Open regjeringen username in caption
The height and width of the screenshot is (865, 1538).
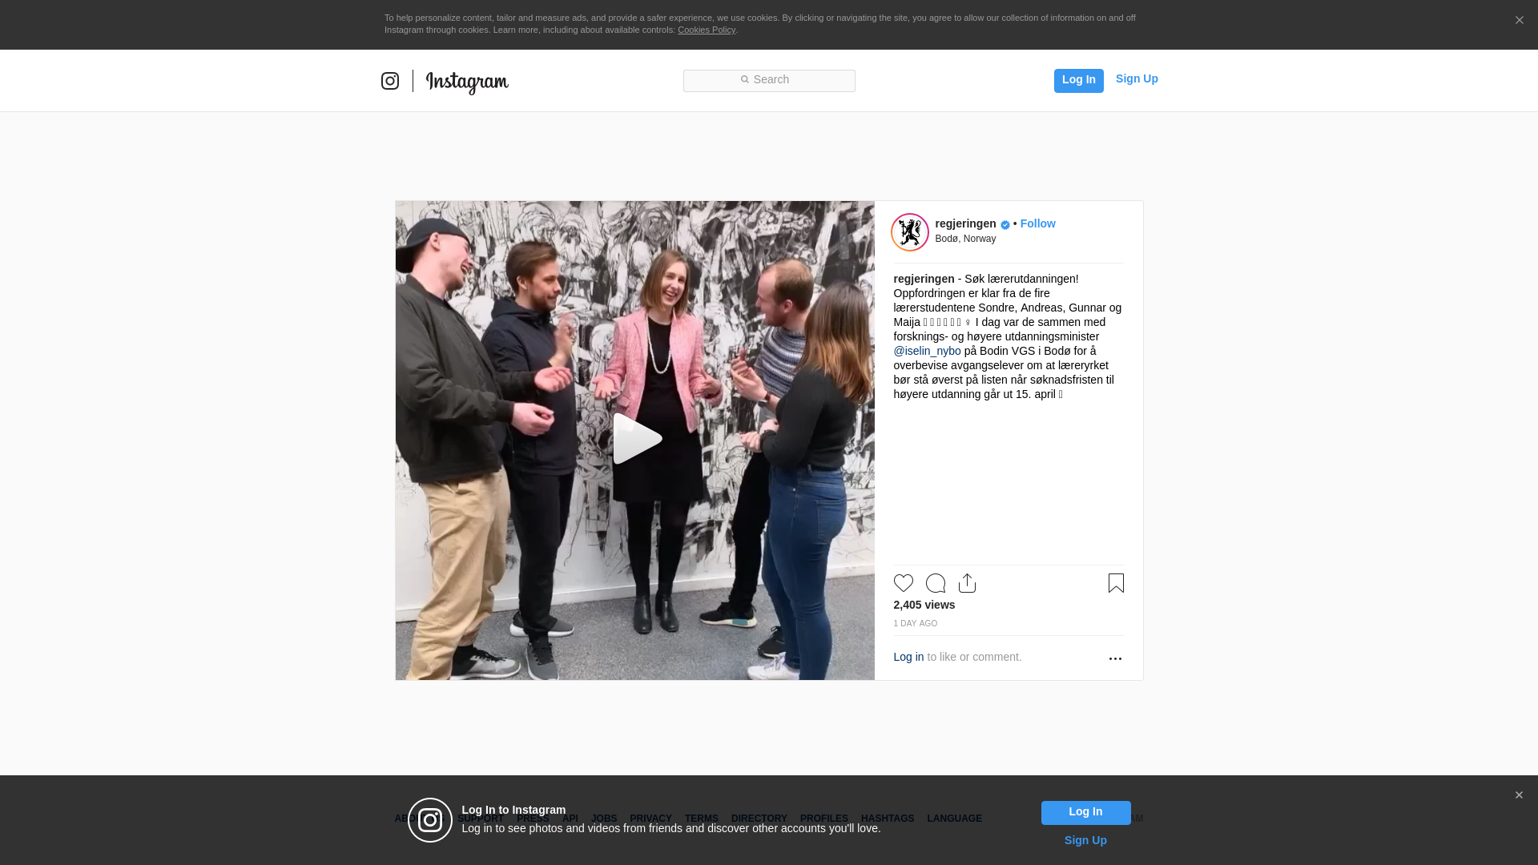coord(924,279)
